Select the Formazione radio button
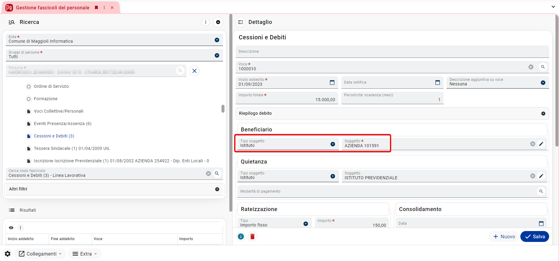The height and width of the screenshot is (261, 560). tap(29, 99)
